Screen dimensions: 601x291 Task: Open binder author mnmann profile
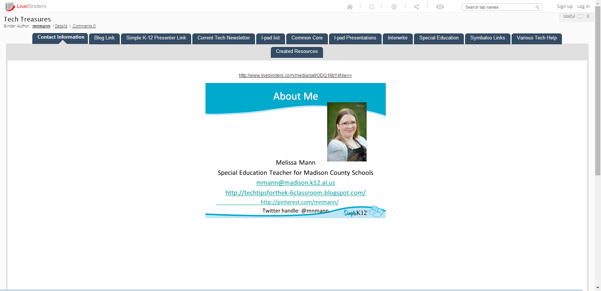pos(41,26)
